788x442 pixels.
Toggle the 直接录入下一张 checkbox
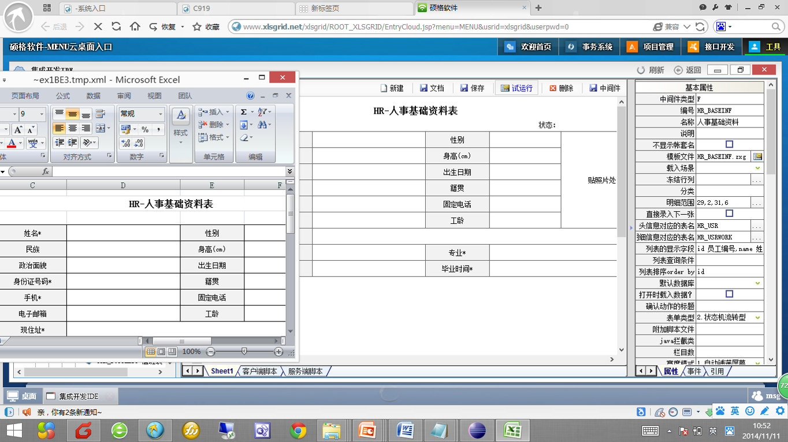[729, 213]
